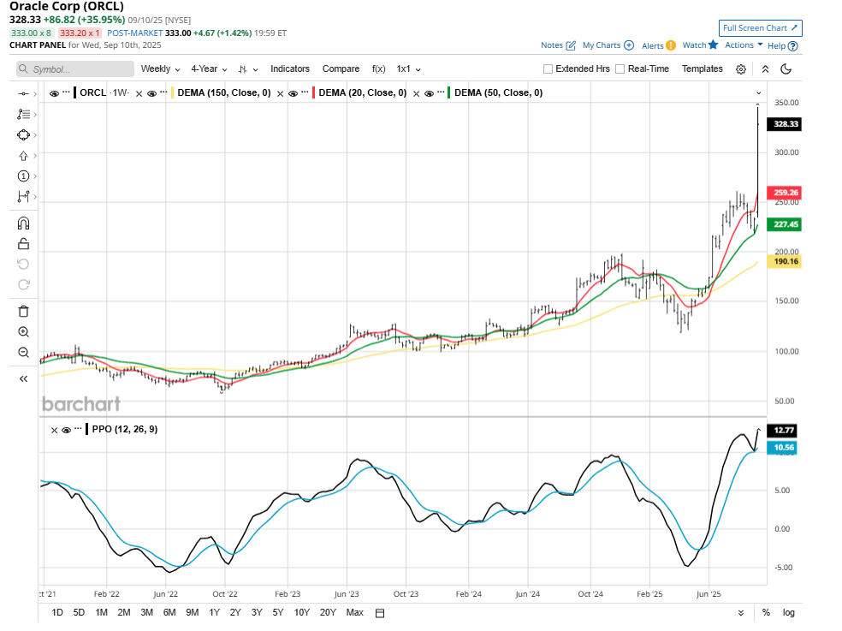Open the Compare menu
The height and width of the screenshot is (631, 842).
341,68
